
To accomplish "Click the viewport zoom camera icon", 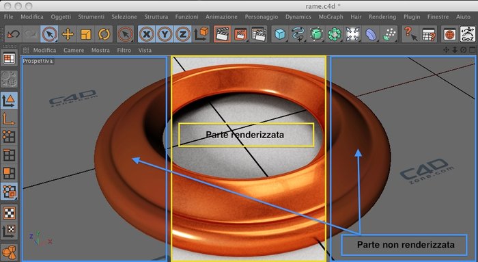I will 455,50.
